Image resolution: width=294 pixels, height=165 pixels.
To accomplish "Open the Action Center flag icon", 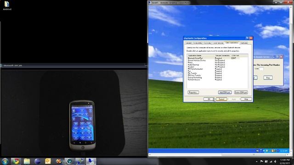I will tap(261, 161).
